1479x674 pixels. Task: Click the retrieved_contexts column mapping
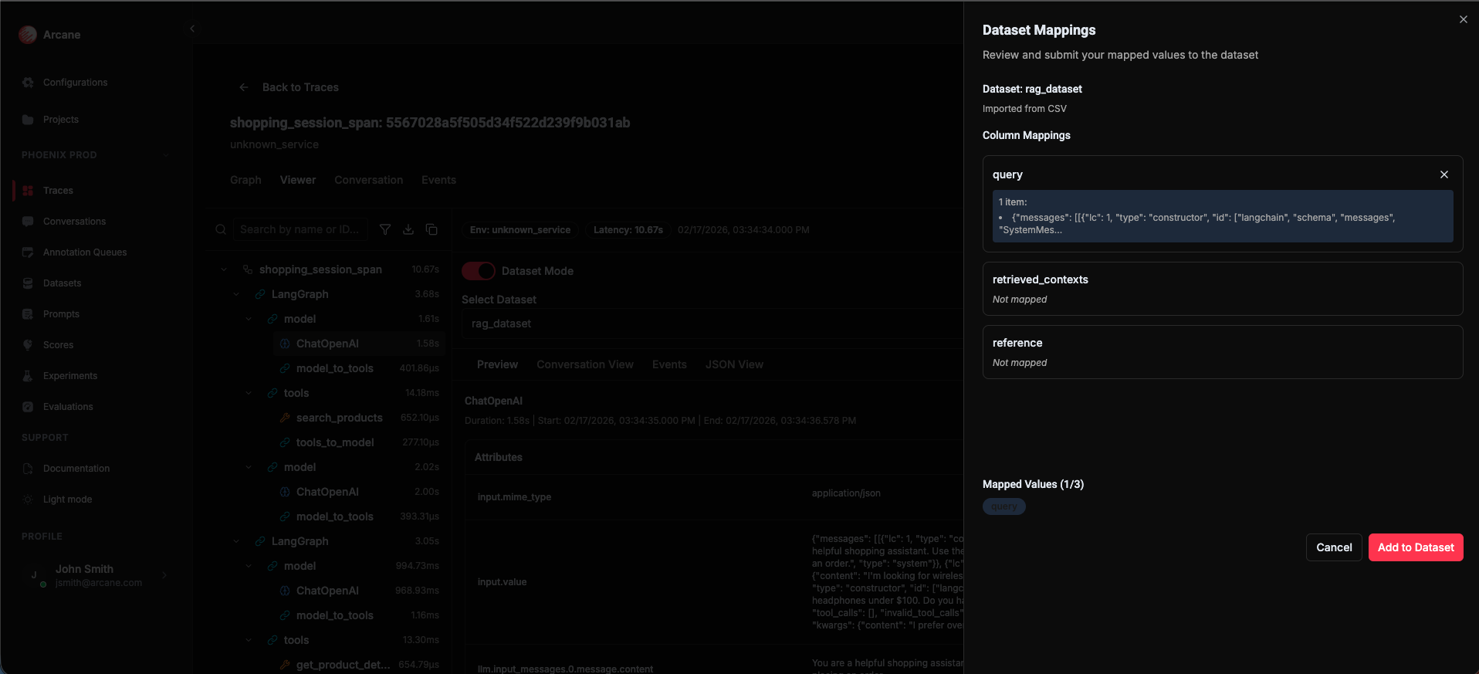[x=1223, y=289]
